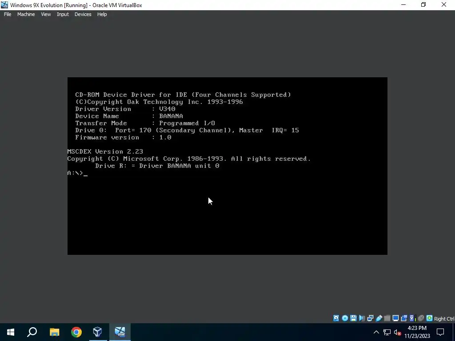This screenshot has width=455, height=341.
Task: Click the keyboard capture green arrow indicator
Action: coord(430,318)
